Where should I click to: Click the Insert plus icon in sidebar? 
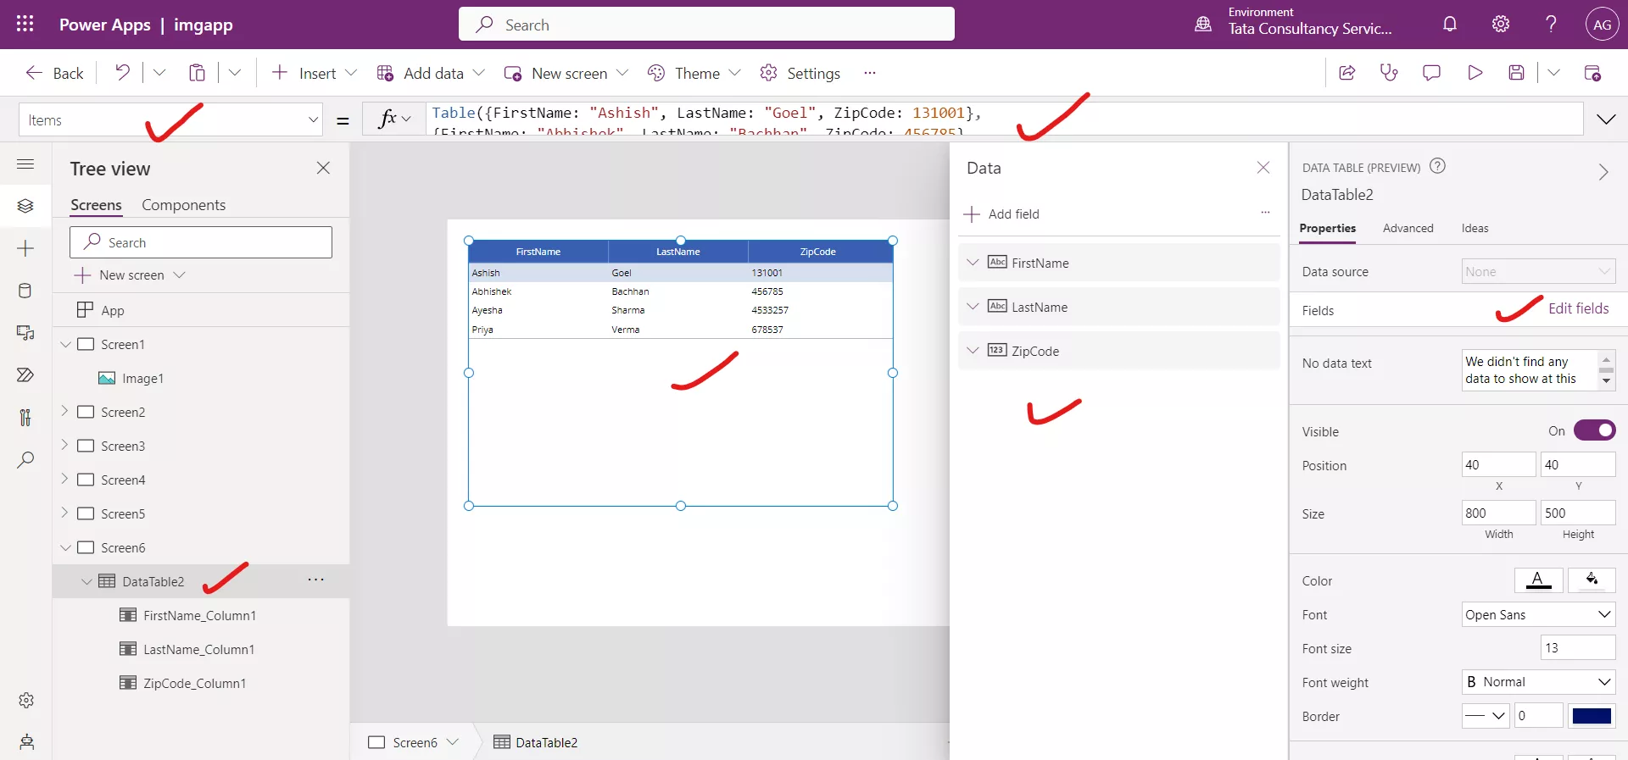click(x=25, y=248)
